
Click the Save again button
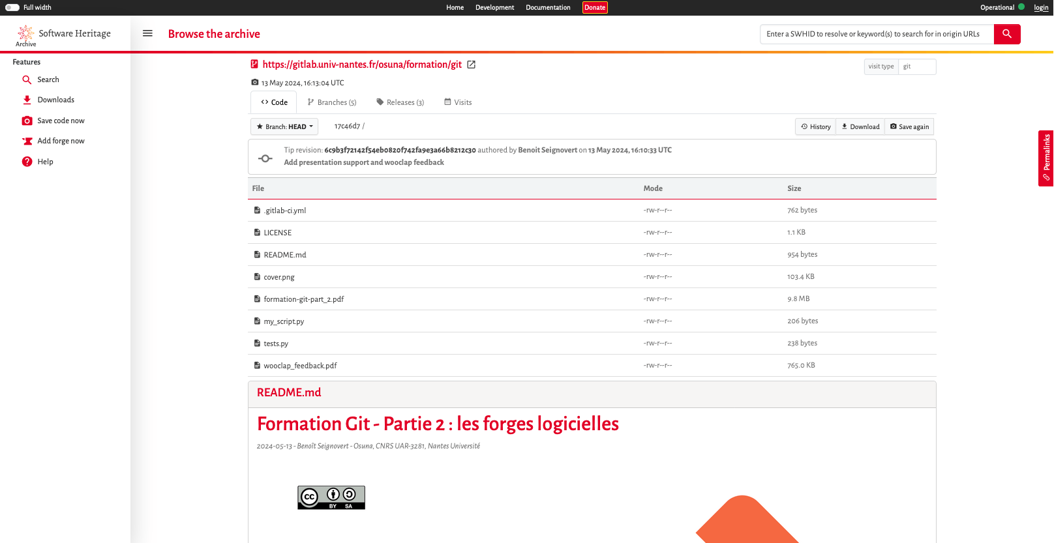click(x=909, y=126)
